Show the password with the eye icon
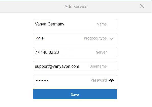Screen dimensions: 152x107 tap(111, 80)
